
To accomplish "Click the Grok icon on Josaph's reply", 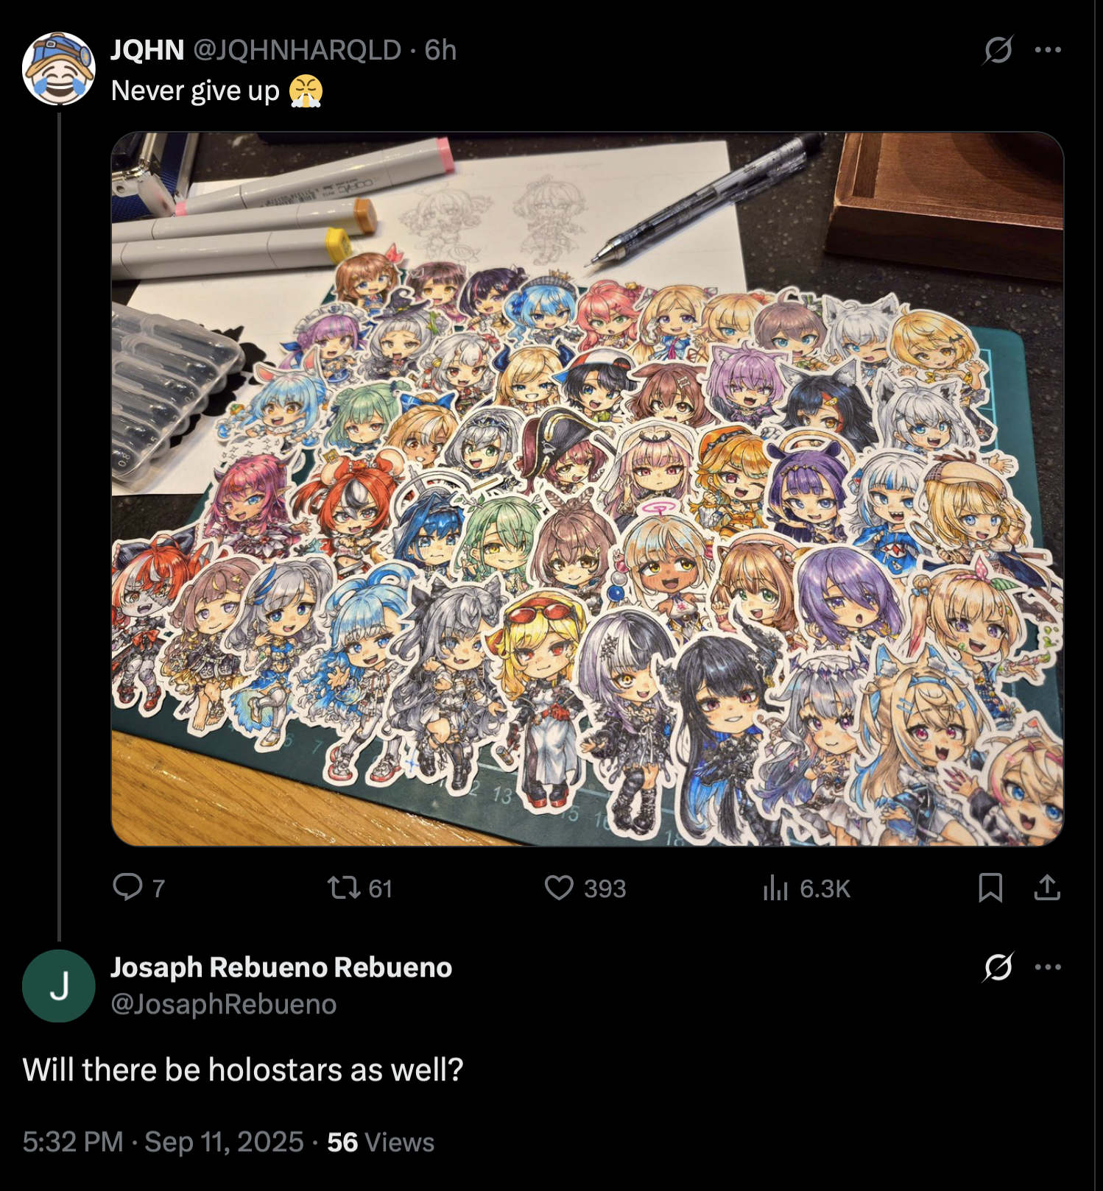I will (998, 966).
